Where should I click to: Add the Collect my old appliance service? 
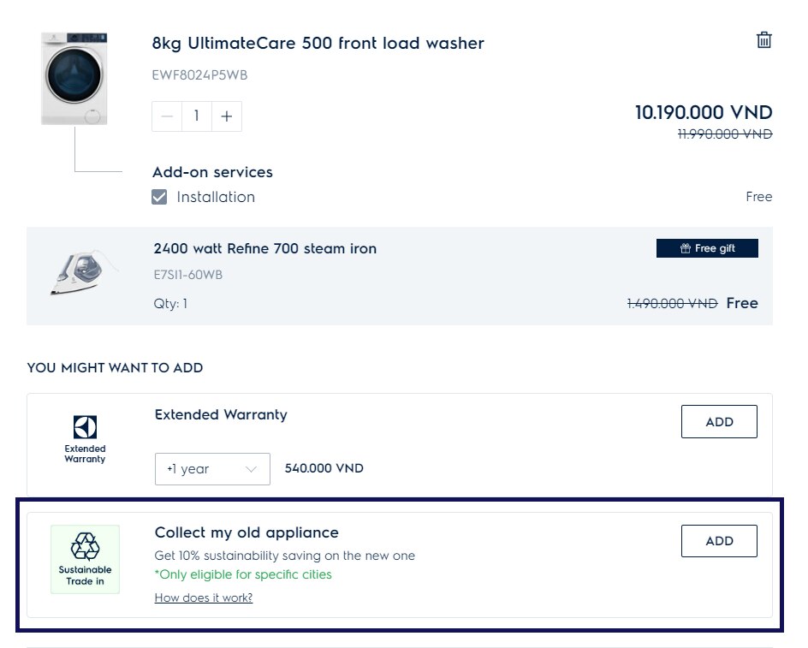click(719, 541)
